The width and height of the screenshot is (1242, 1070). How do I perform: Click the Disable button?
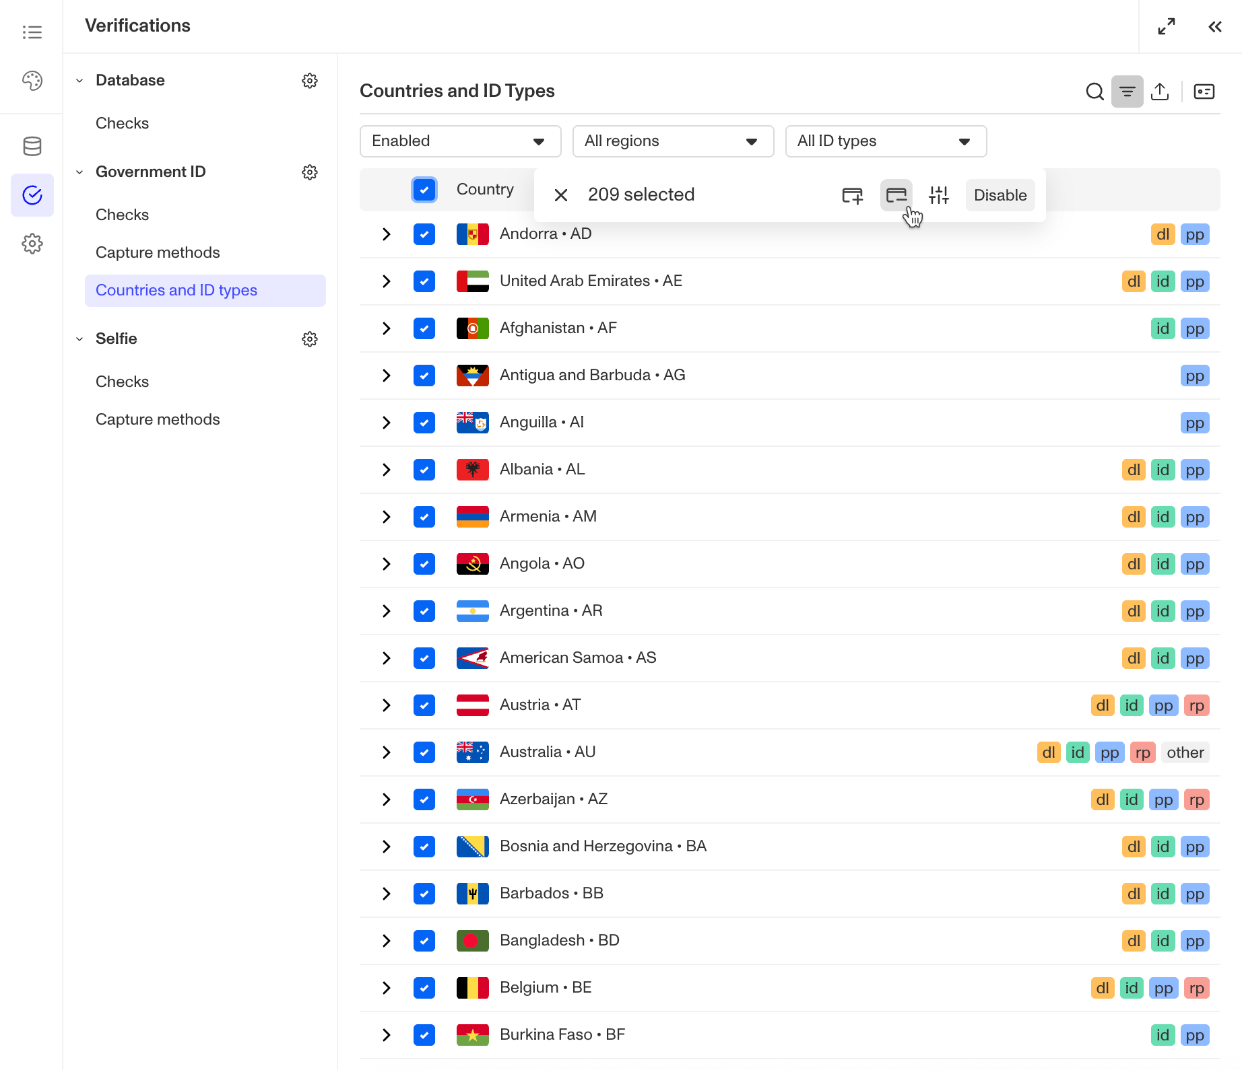1000,195
